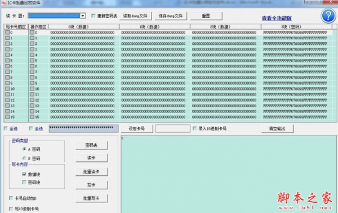
Task: Open the blue question mark help icon
Action: [x=328, y=16]
